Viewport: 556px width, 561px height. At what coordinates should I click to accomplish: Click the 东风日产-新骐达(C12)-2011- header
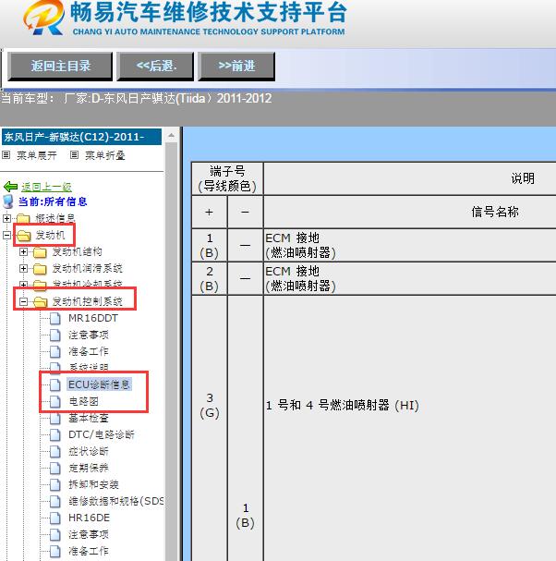coord(81,137)
